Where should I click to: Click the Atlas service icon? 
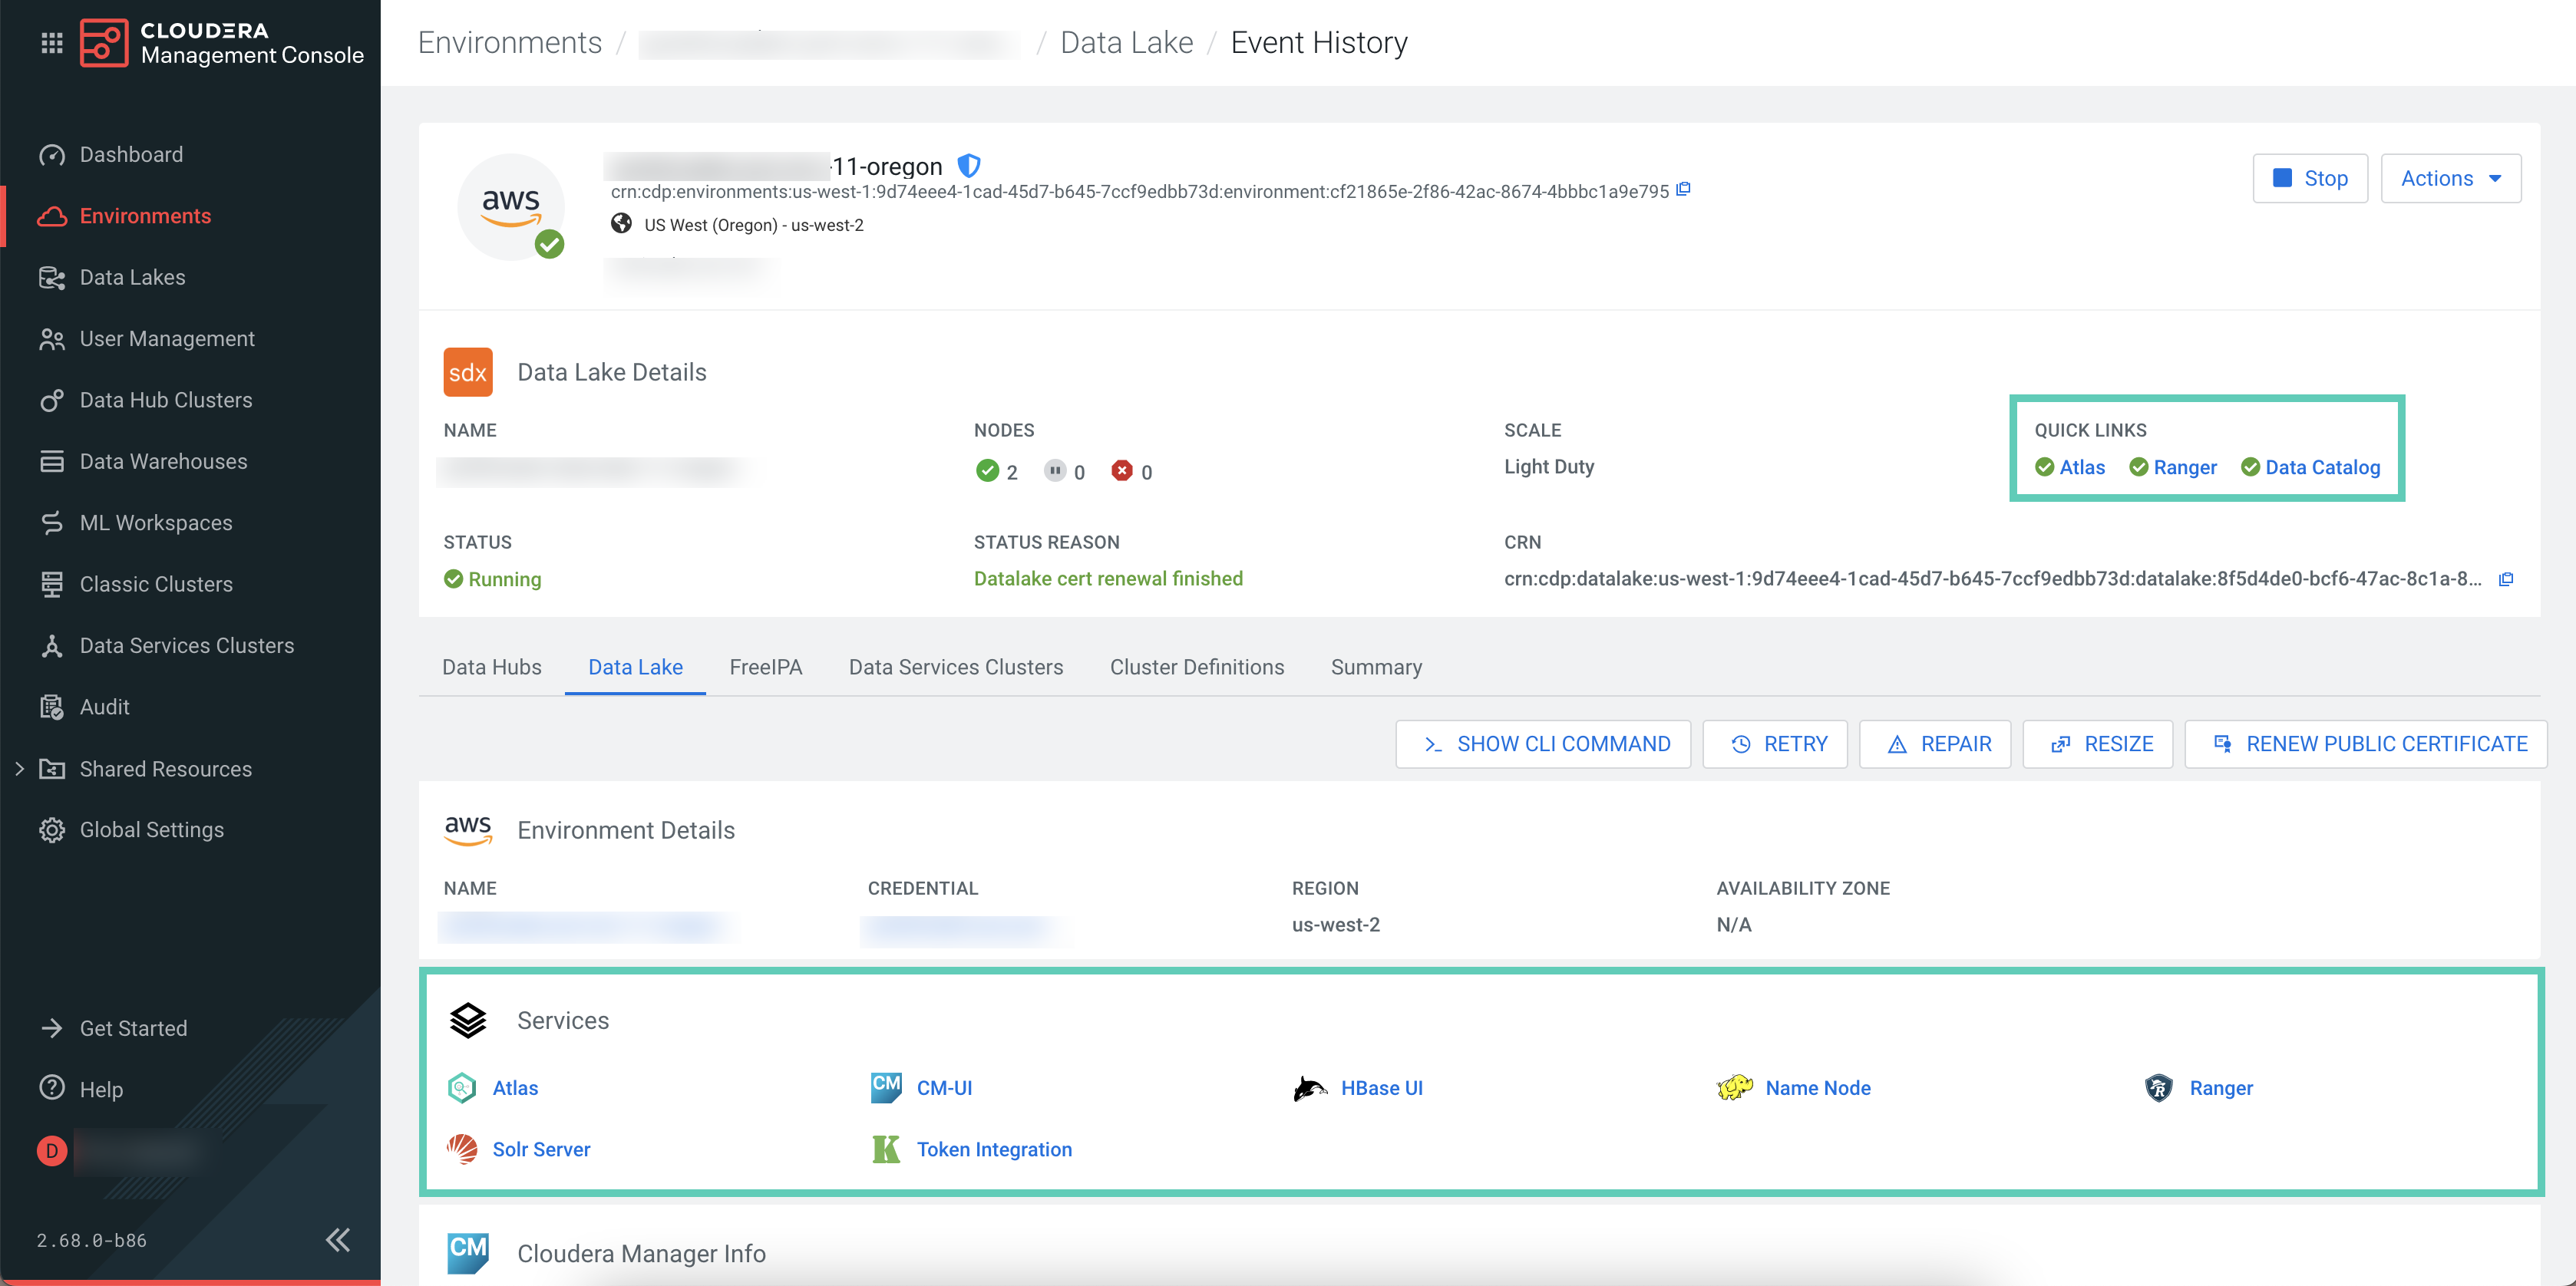tap(462, 1087)
